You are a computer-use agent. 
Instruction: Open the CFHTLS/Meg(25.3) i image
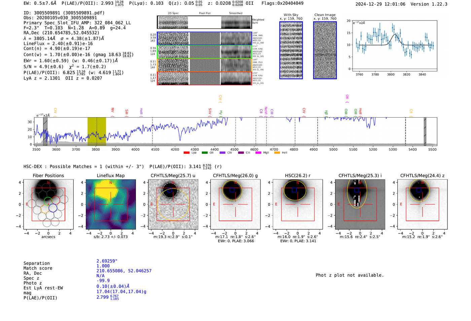(x=360, y=204)
